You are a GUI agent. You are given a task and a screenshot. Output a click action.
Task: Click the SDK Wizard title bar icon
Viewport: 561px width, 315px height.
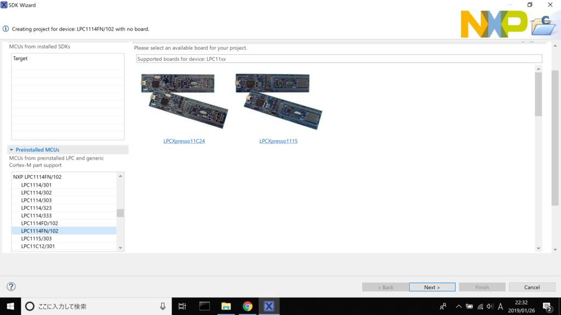[4, 5]
